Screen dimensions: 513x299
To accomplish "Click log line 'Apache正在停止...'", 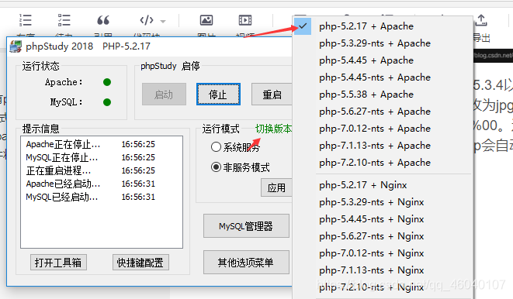I will [x=91, y=144].
